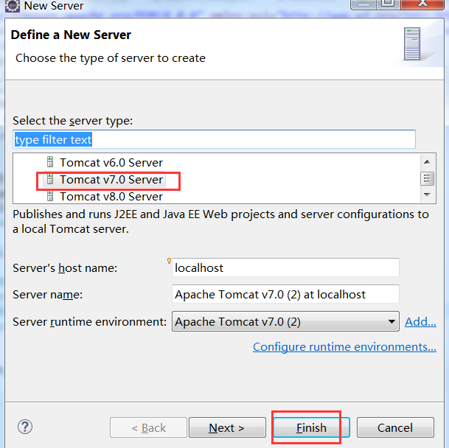Open the Server runtime environment dropdown

285,321
